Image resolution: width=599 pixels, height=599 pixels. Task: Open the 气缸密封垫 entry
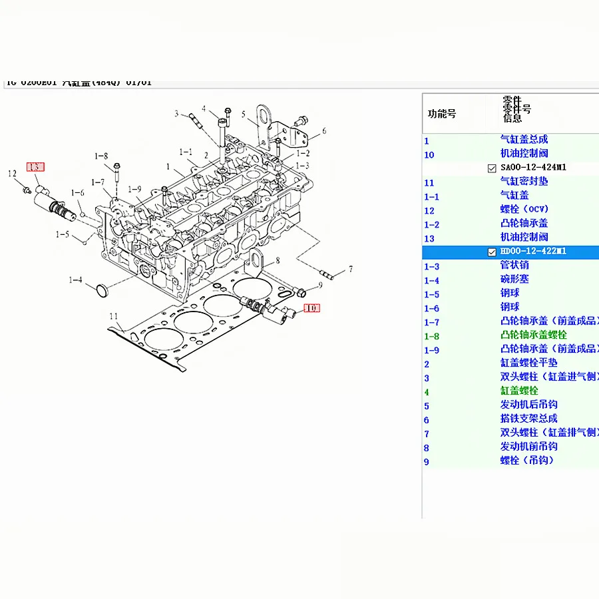tap(510, 182)
